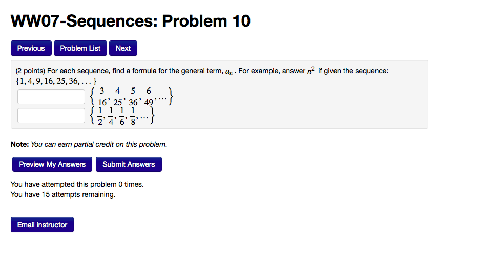This screenshot has height=263, width=480.
Task: Open the Problem List
Action: (80, 48)
